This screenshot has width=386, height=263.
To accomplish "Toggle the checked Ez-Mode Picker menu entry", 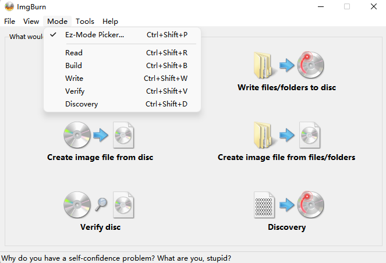I will [94, 35].
